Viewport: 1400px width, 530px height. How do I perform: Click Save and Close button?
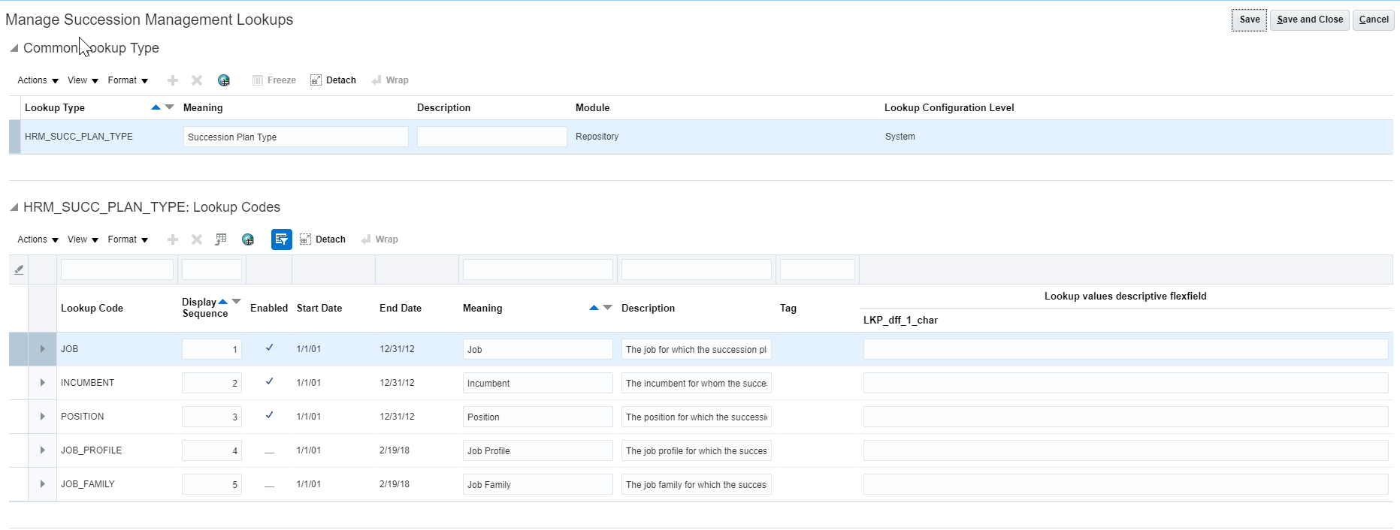pyautogui.click(x=1310, y=20)
